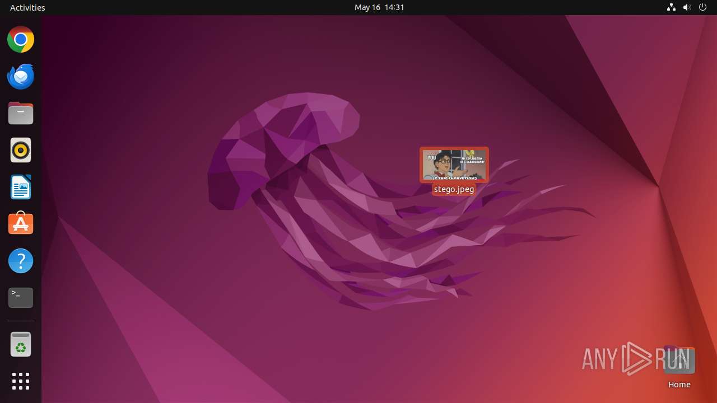The image size is (717, 403).
Task: Open the Help application
Action: (x=21, y=261)
